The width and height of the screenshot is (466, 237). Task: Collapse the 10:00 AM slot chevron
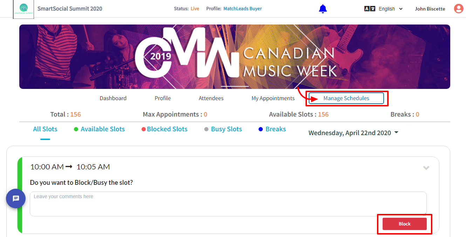[x=426, y=168]
